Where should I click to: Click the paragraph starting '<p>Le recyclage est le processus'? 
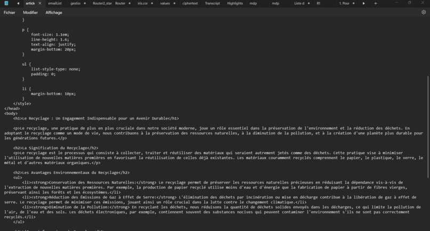pos(213,158)
